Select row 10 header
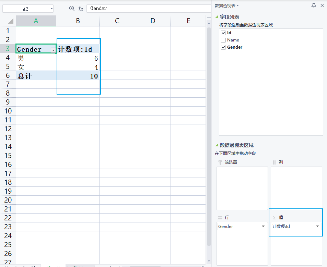327x267 pixels. [x=8, y=111]
